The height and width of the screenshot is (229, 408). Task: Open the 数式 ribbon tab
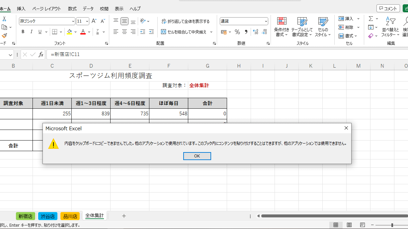(72, 9)
